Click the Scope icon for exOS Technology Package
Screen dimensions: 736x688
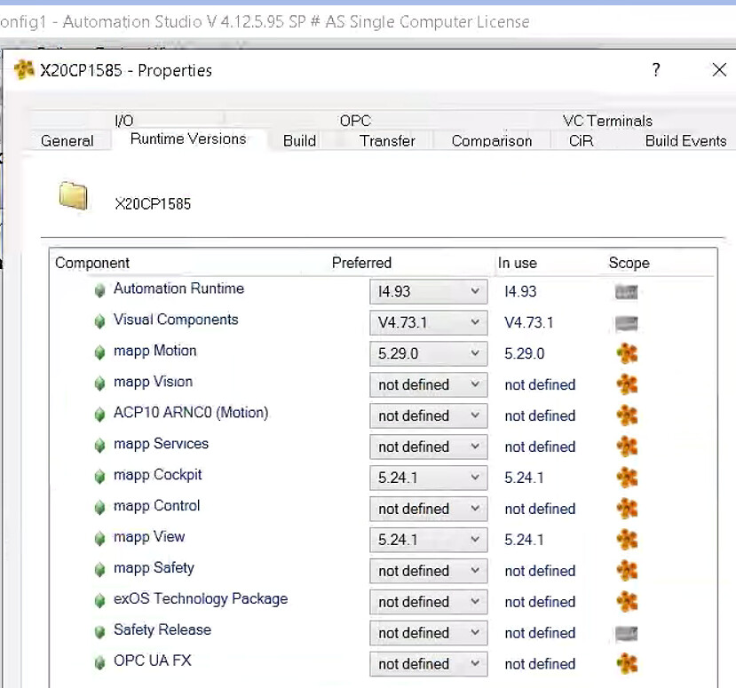coord(627,602)
